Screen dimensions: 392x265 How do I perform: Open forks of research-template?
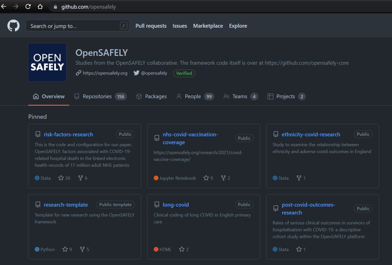pos(84,249)
